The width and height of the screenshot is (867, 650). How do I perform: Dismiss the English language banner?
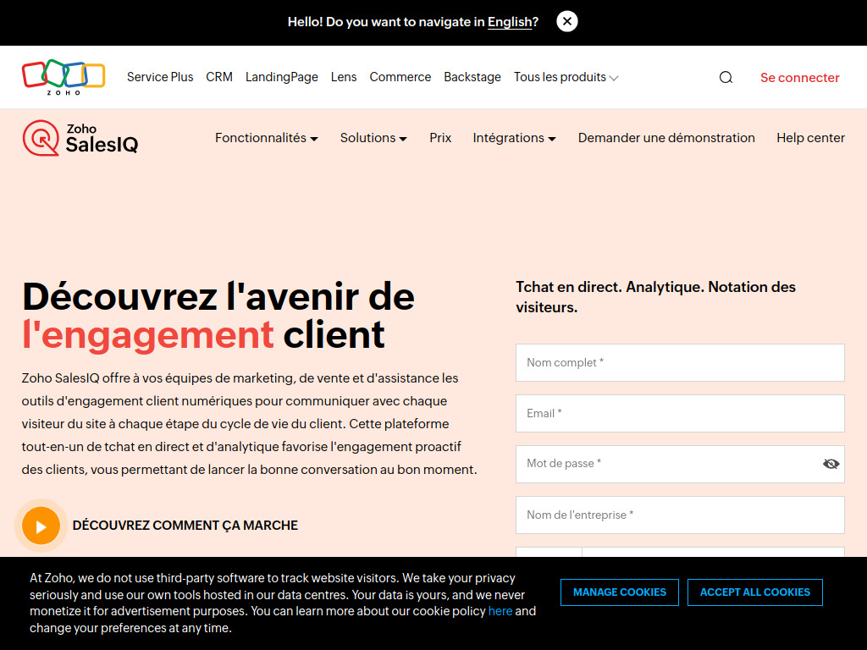567,22
